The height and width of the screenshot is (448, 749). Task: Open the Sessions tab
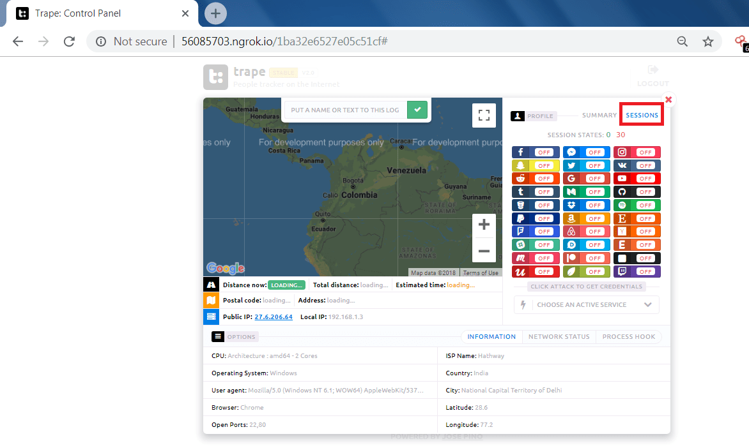coord(642,115)
